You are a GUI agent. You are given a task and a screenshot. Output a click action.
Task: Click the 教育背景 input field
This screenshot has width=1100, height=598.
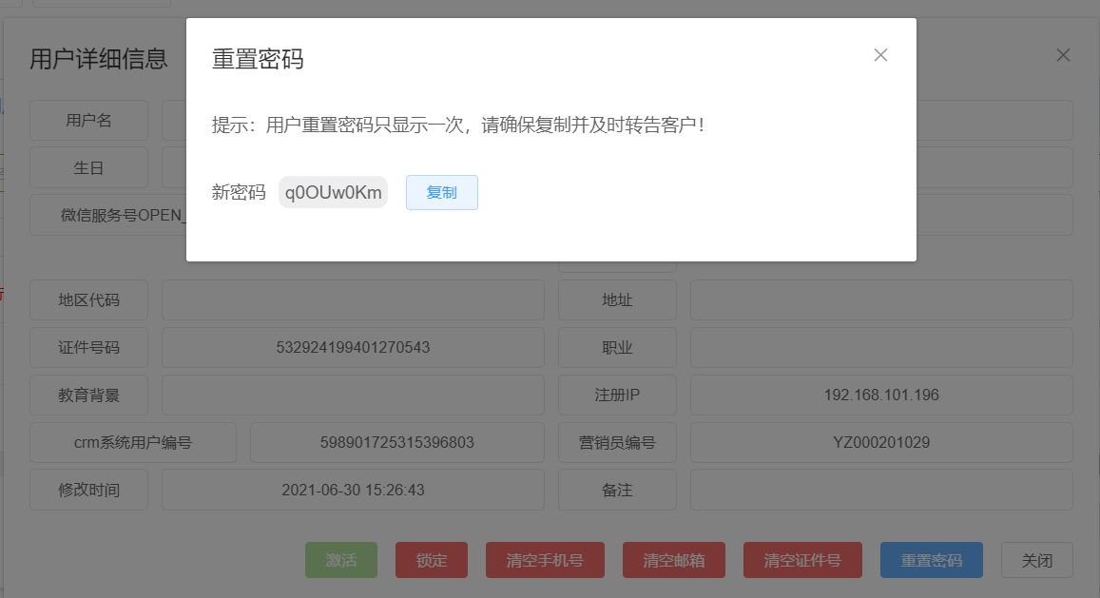353,395
